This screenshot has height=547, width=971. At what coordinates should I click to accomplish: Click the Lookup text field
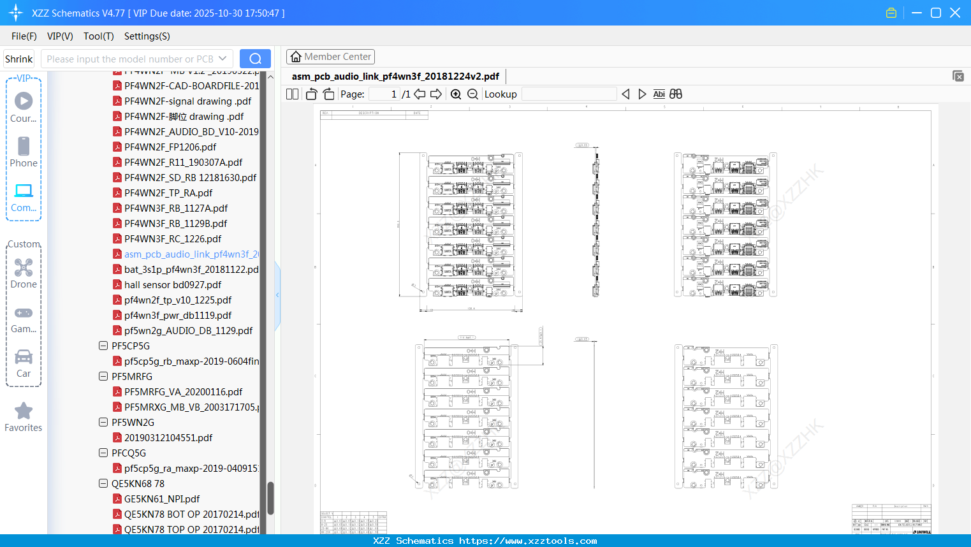click(569, 94)
